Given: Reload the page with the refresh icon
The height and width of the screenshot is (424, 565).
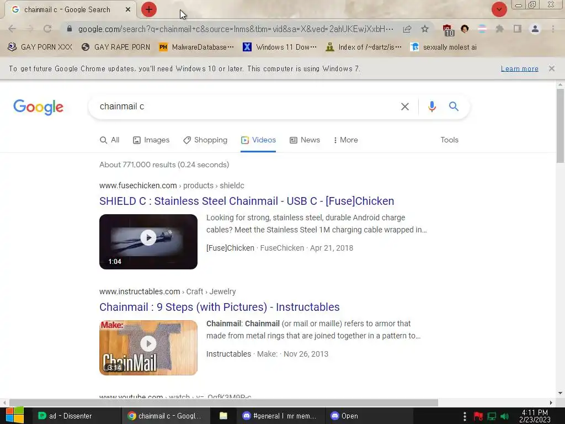Looking at the screenshot, I should 47,29.
